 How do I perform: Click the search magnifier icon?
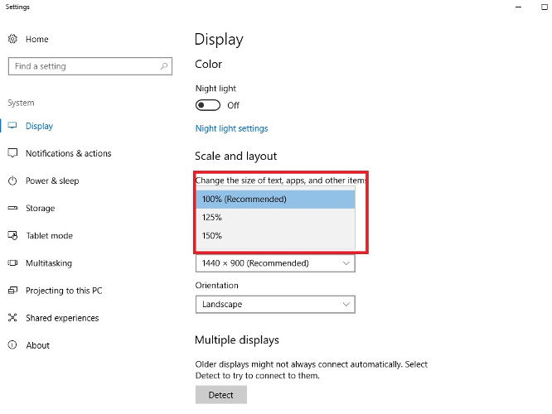tap(164, 65)
